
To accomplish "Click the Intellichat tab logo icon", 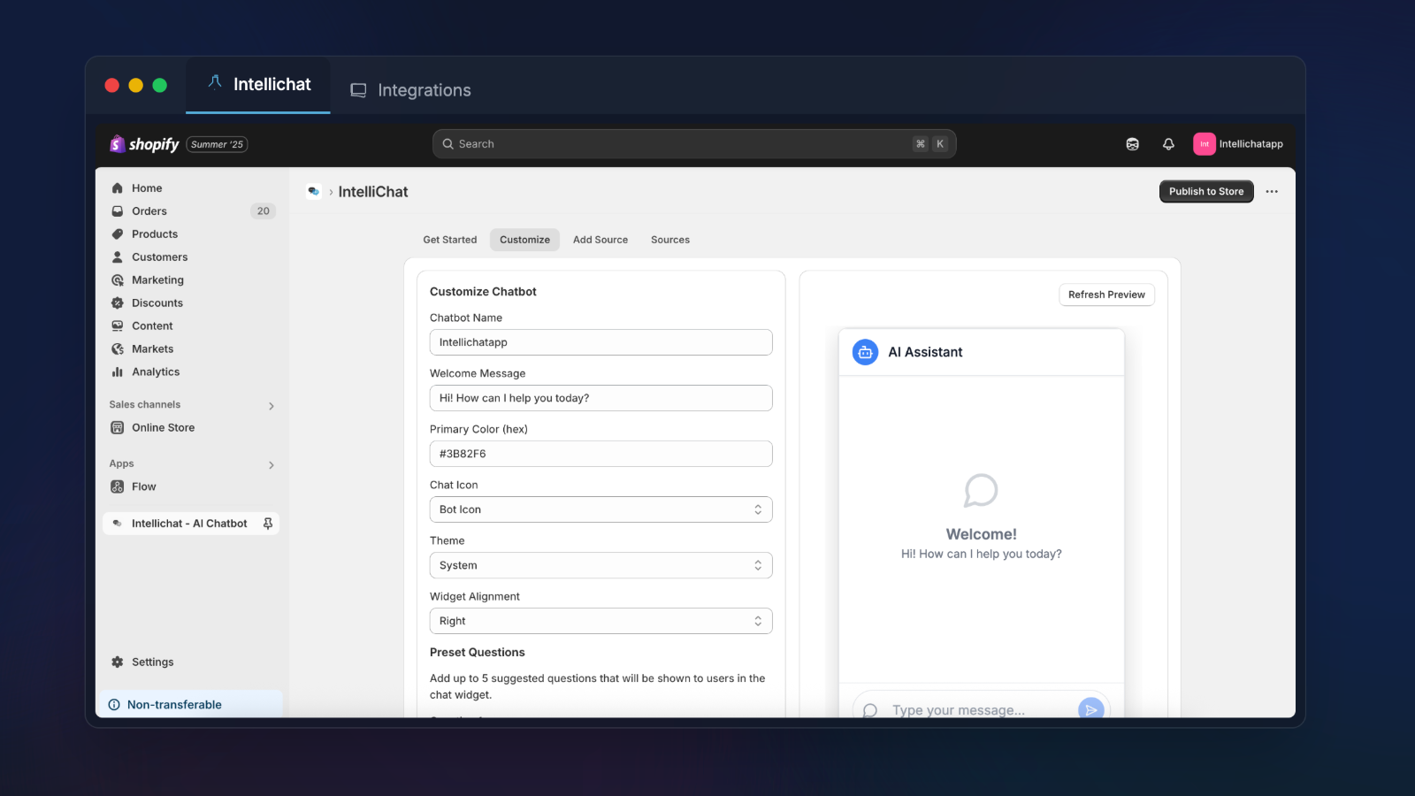I will [x=215, y=82].
